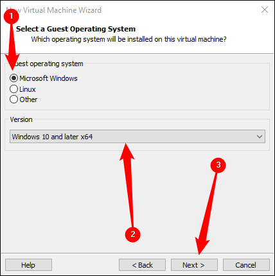
Task: Click the "Guest operating system" group label
Action: pos(46,64)
